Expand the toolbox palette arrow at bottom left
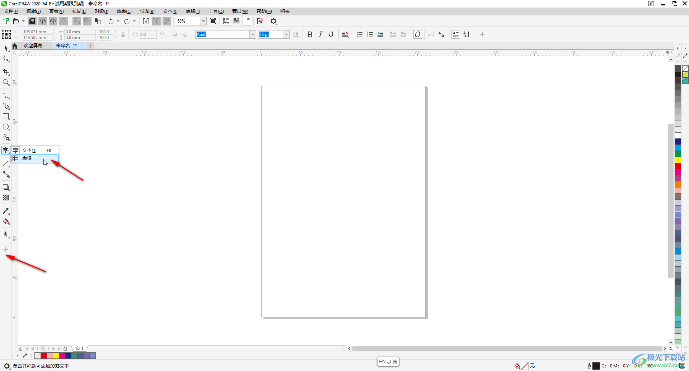This screenshot has width=689, height=371. tap(17, 356)
